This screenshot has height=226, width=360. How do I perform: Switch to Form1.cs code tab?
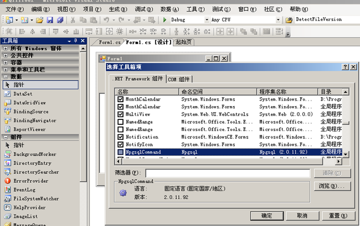(x=110, y=43)
